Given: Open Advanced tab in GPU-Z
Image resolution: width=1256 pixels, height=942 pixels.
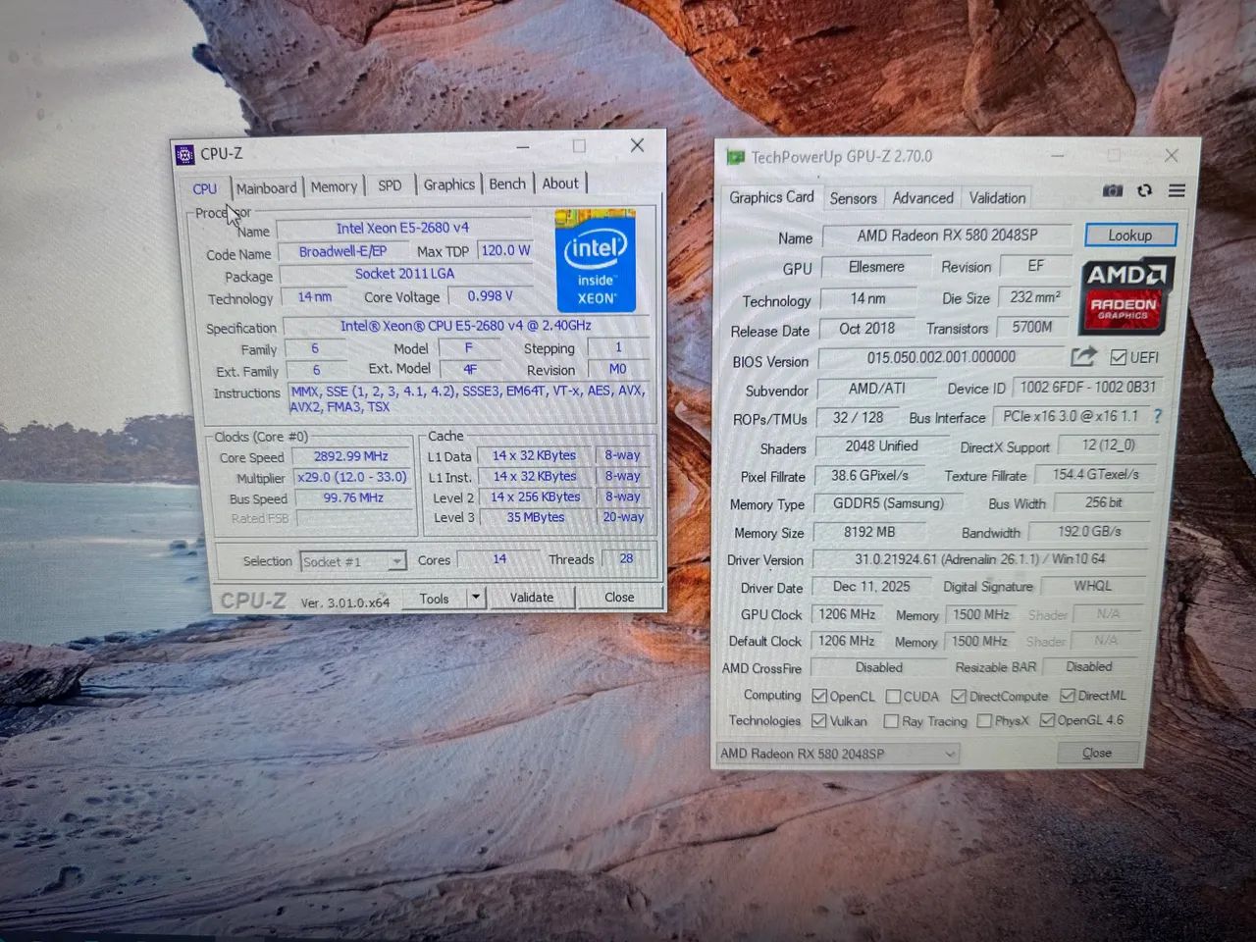Looking at the screenshot, I should tap(922, 197).
